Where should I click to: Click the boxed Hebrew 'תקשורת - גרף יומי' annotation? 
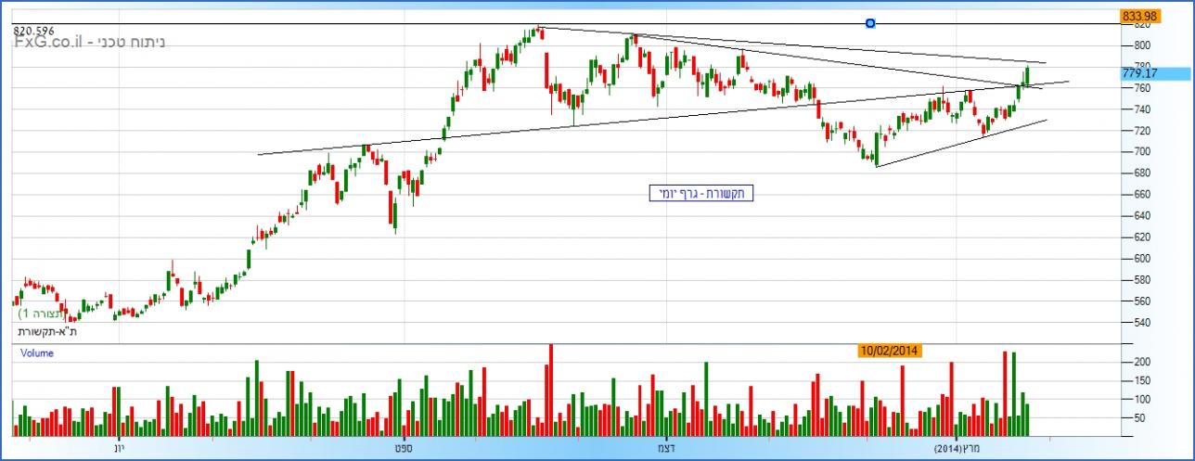tap(700, 193)
